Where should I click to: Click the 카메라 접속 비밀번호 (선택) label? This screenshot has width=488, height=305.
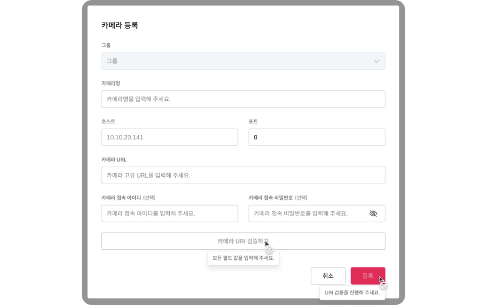pyautogui.click(x=278, y=197)
